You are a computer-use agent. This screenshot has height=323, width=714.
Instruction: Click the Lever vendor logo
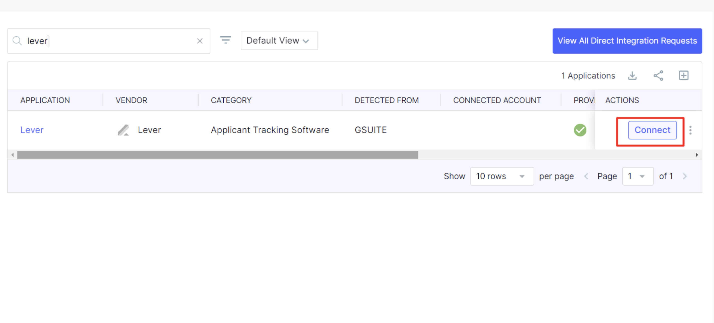tap(123, 130)
